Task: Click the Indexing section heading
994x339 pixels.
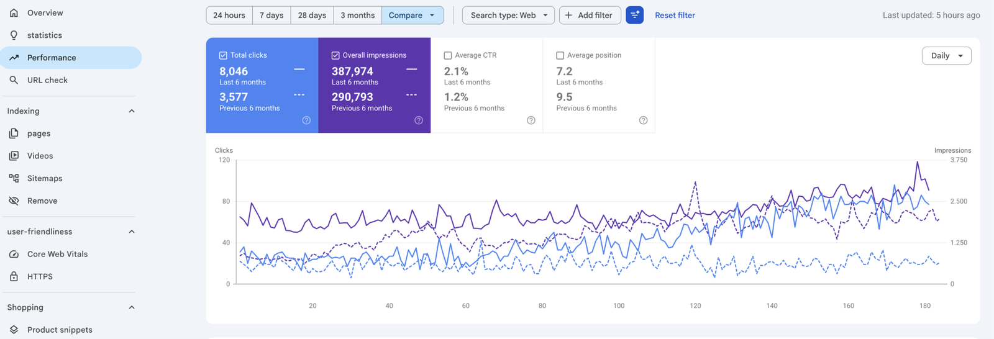Action: pos(23,111)
